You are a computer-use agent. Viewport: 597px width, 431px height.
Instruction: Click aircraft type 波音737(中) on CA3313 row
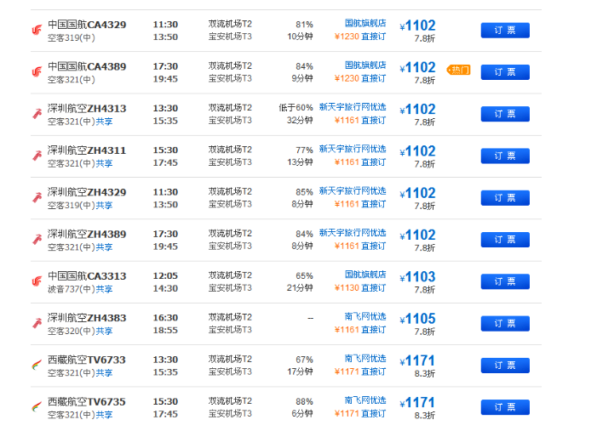pos(71,289)
